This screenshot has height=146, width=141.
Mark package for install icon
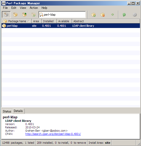click(x=93, y=15)
